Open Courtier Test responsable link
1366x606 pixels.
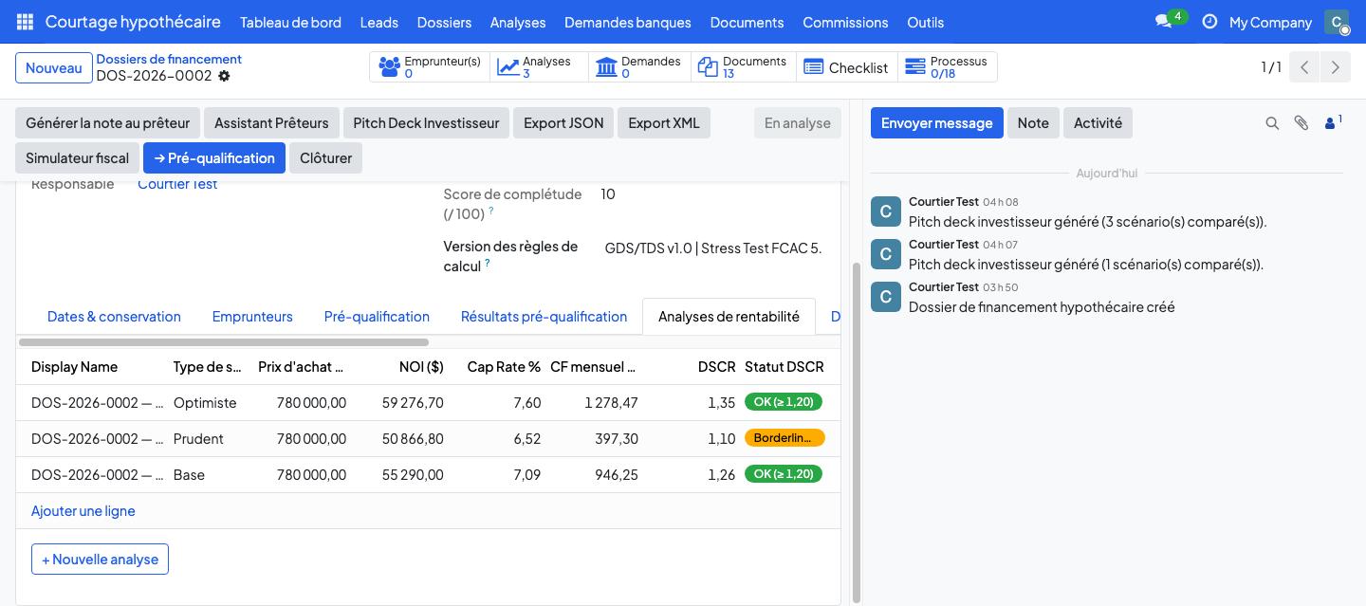[x=177, y=184]
